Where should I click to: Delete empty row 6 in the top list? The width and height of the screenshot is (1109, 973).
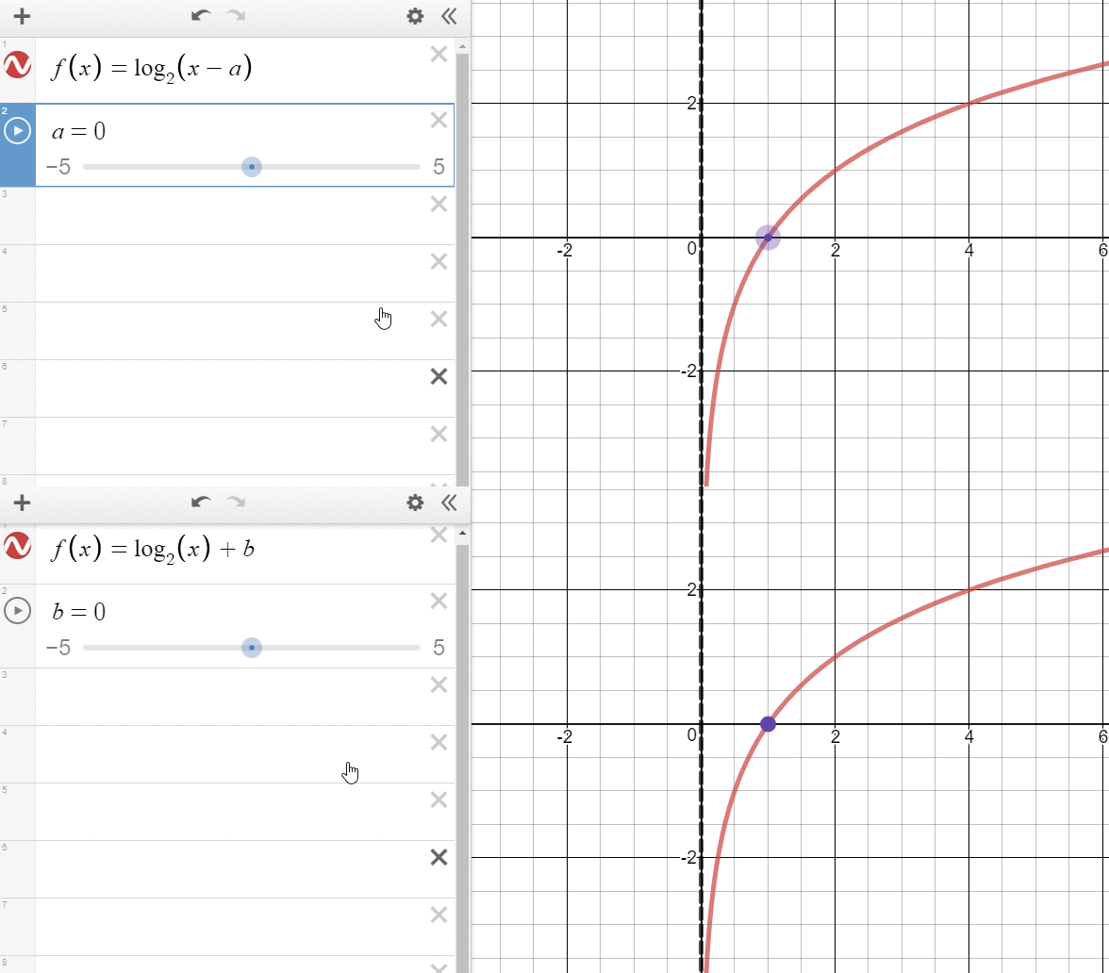coord(439,376)
